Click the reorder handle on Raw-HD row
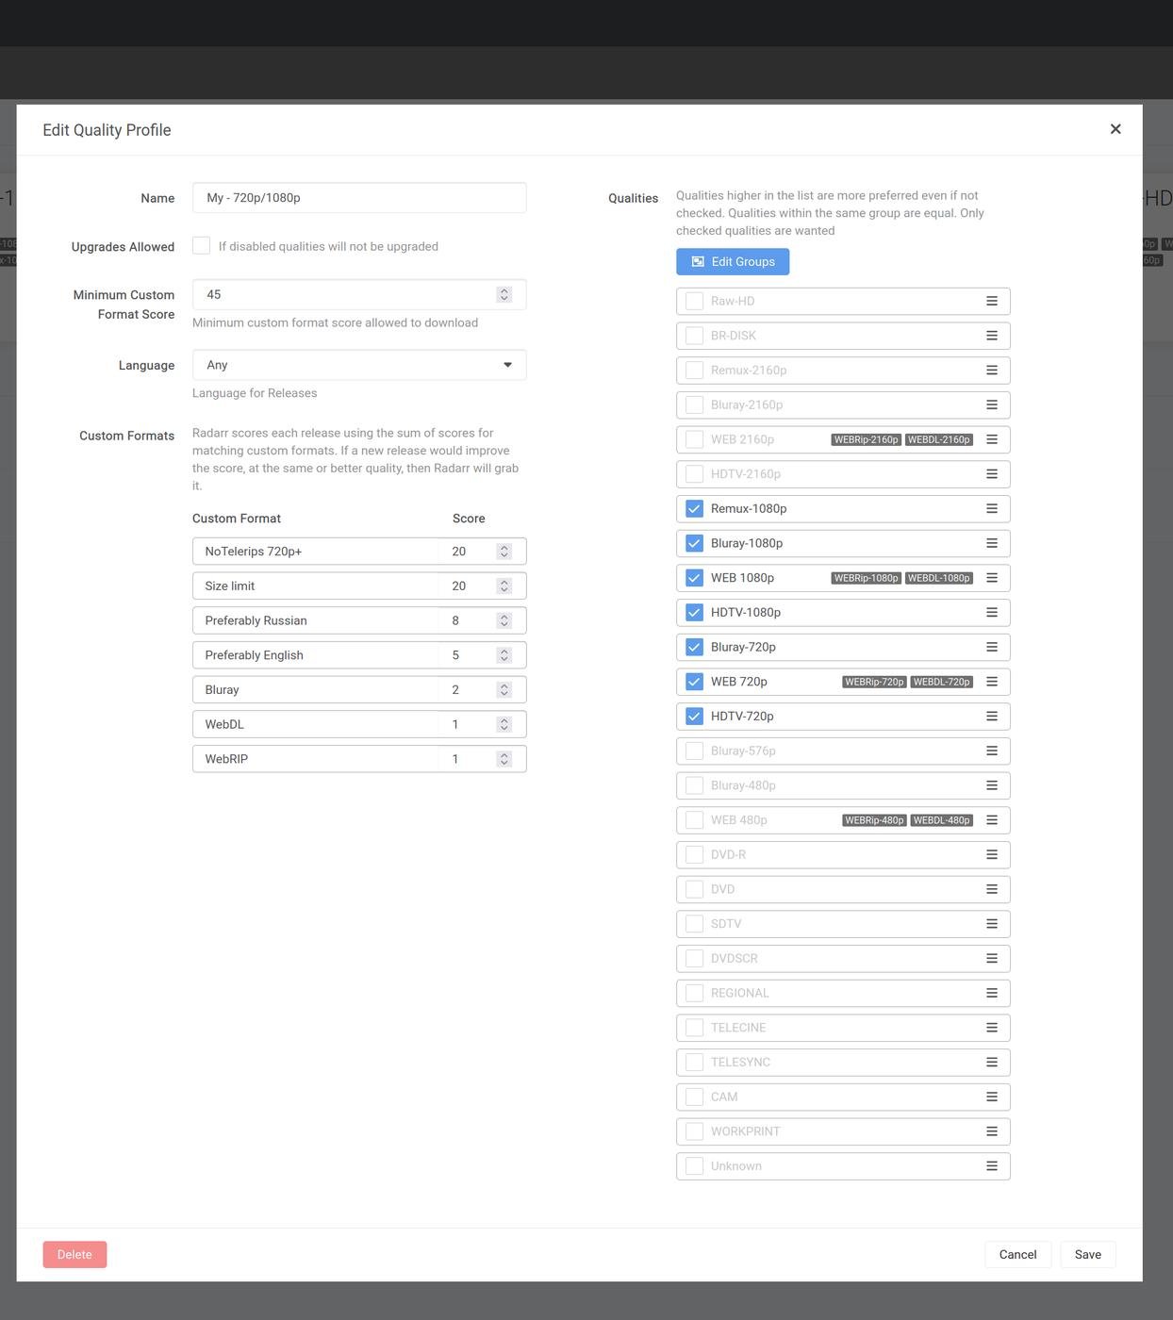The width and height of the screenshot is (1173, 1320). (991, 302)
